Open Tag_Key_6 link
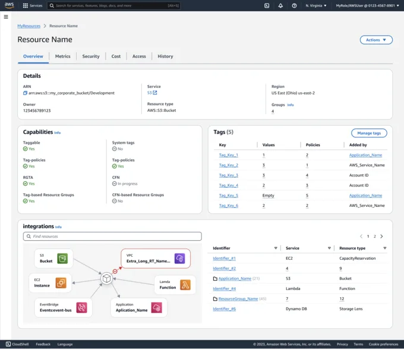404x349 pixels. coord(229,206)
